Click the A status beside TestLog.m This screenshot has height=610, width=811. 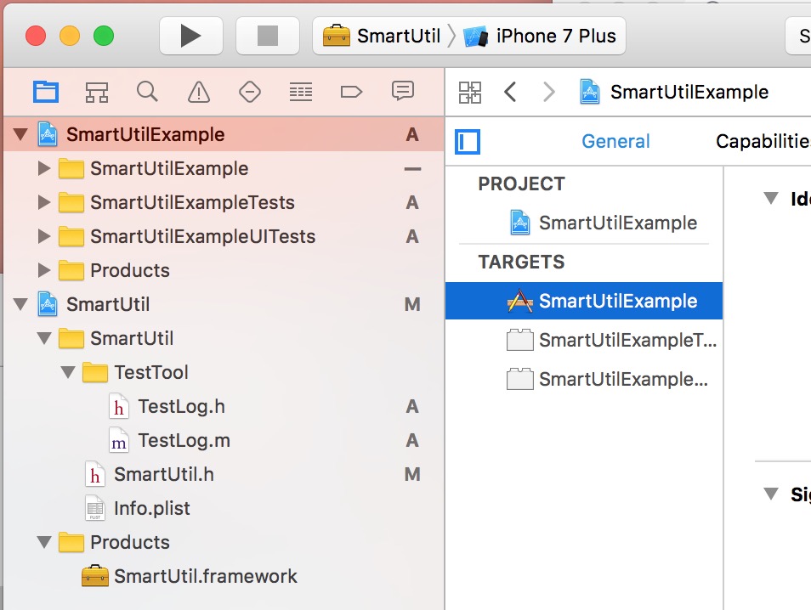(x=412, y=440)
